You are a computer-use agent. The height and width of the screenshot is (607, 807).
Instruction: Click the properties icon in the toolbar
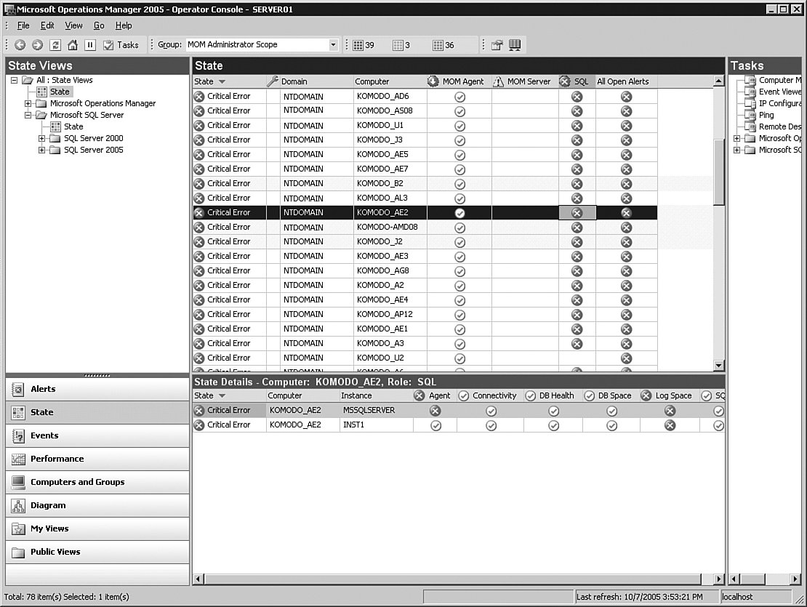tap(497, 45)
